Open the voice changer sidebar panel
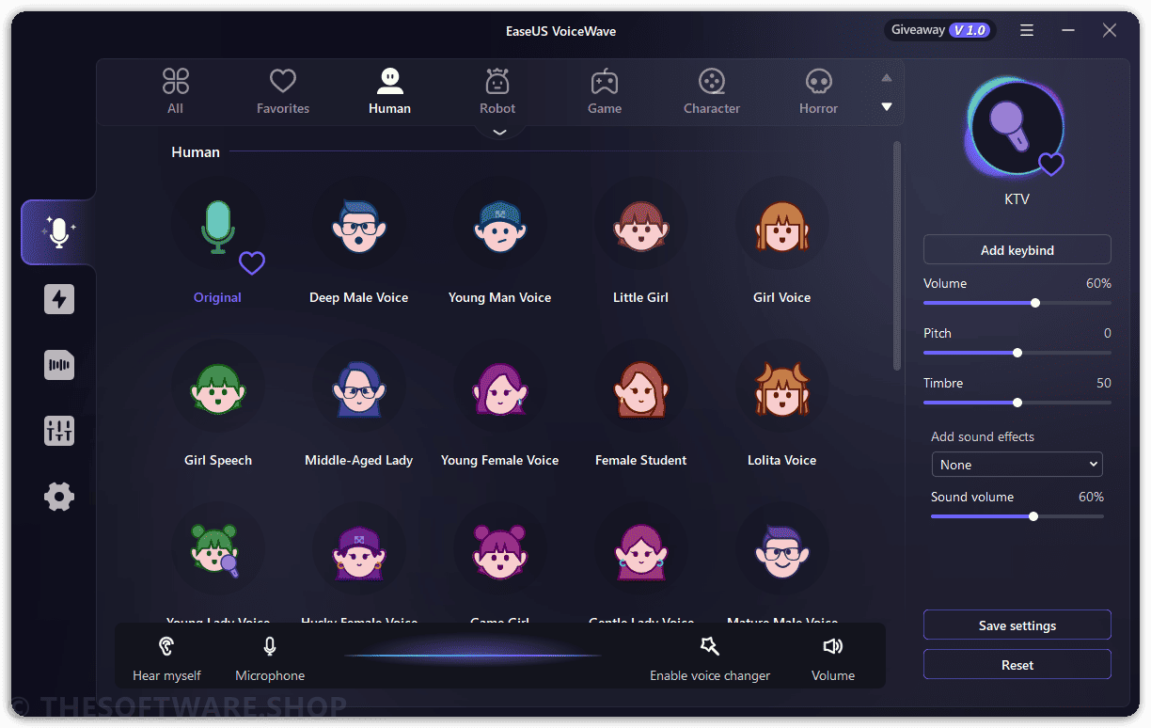This screenshot has height=728, width=1151. pos(58,232)
